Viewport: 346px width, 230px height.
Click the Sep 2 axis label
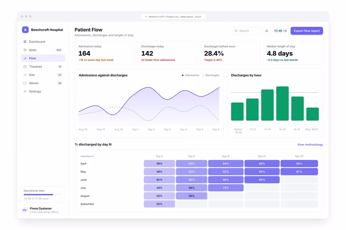151,129
